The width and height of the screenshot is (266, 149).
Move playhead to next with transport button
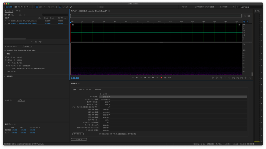click(157, 78)
